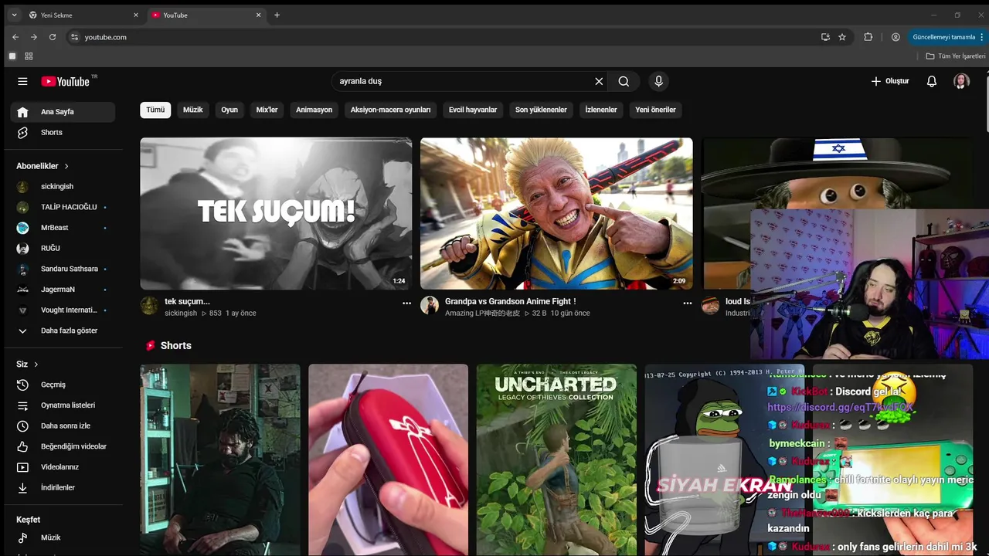Click Güncellemeyi tamamla button
This screenshot has width=989, height=556.
click(x=949, y=37)
